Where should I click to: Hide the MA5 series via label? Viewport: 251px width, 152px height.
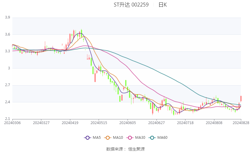tap(97, 138)
